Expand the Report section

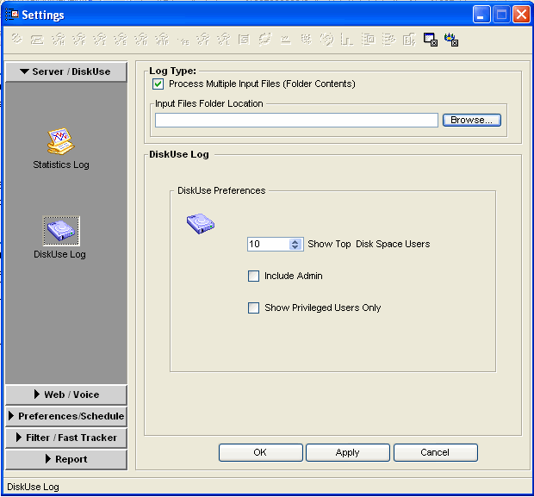tap(66, 459)
